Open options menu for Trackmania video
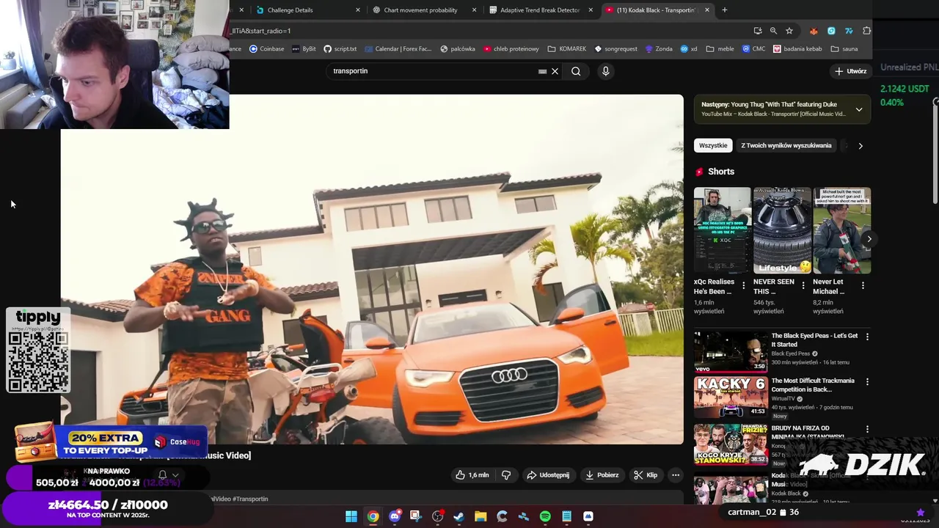Viewport: 939px width, 528px height. point(867,382)
